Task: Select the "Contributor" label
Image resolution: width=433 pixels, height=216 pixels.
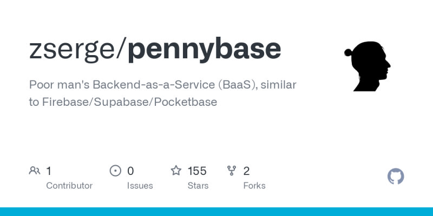Action: [69, 186]
